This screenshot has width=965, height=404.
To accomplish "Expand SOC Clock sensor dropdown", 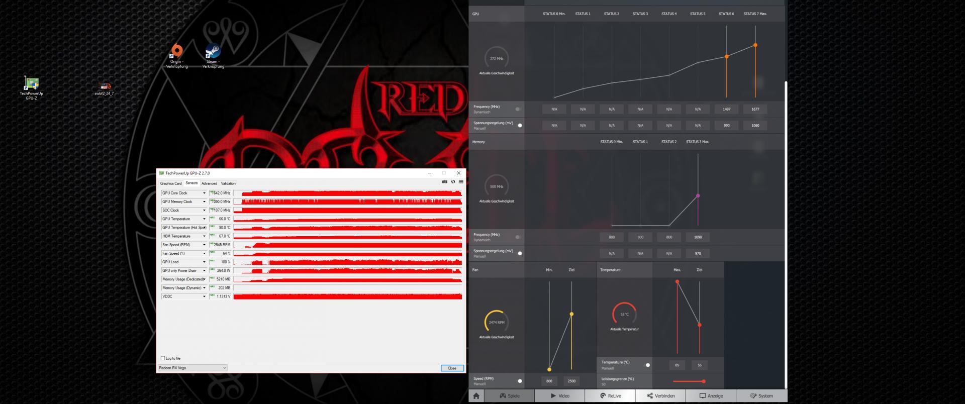I will (204, 210).
